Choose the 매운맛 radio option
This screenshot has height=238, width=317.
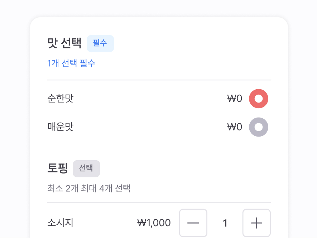pos(258,127)
